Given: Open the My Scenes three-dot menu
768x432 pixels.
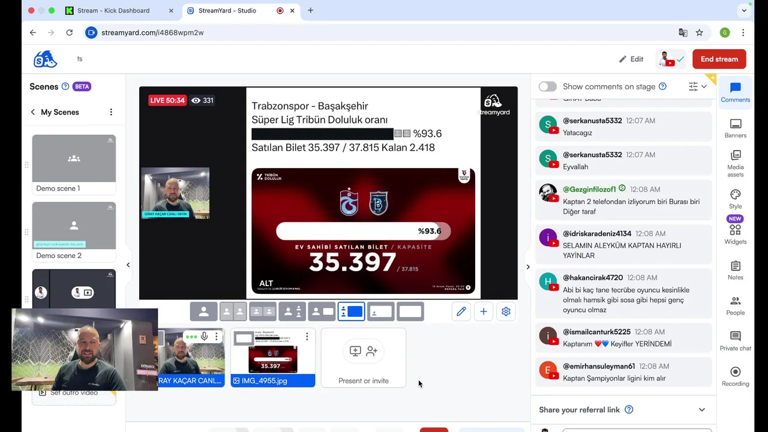Looking at the screenshot, I should (111, 112).
